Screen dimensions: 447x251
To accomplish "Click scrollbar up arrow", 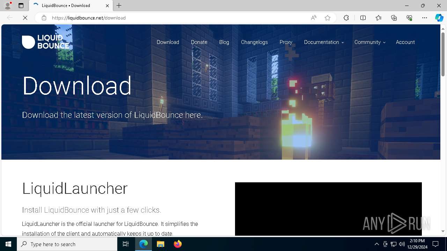I will tap(443, 28).
